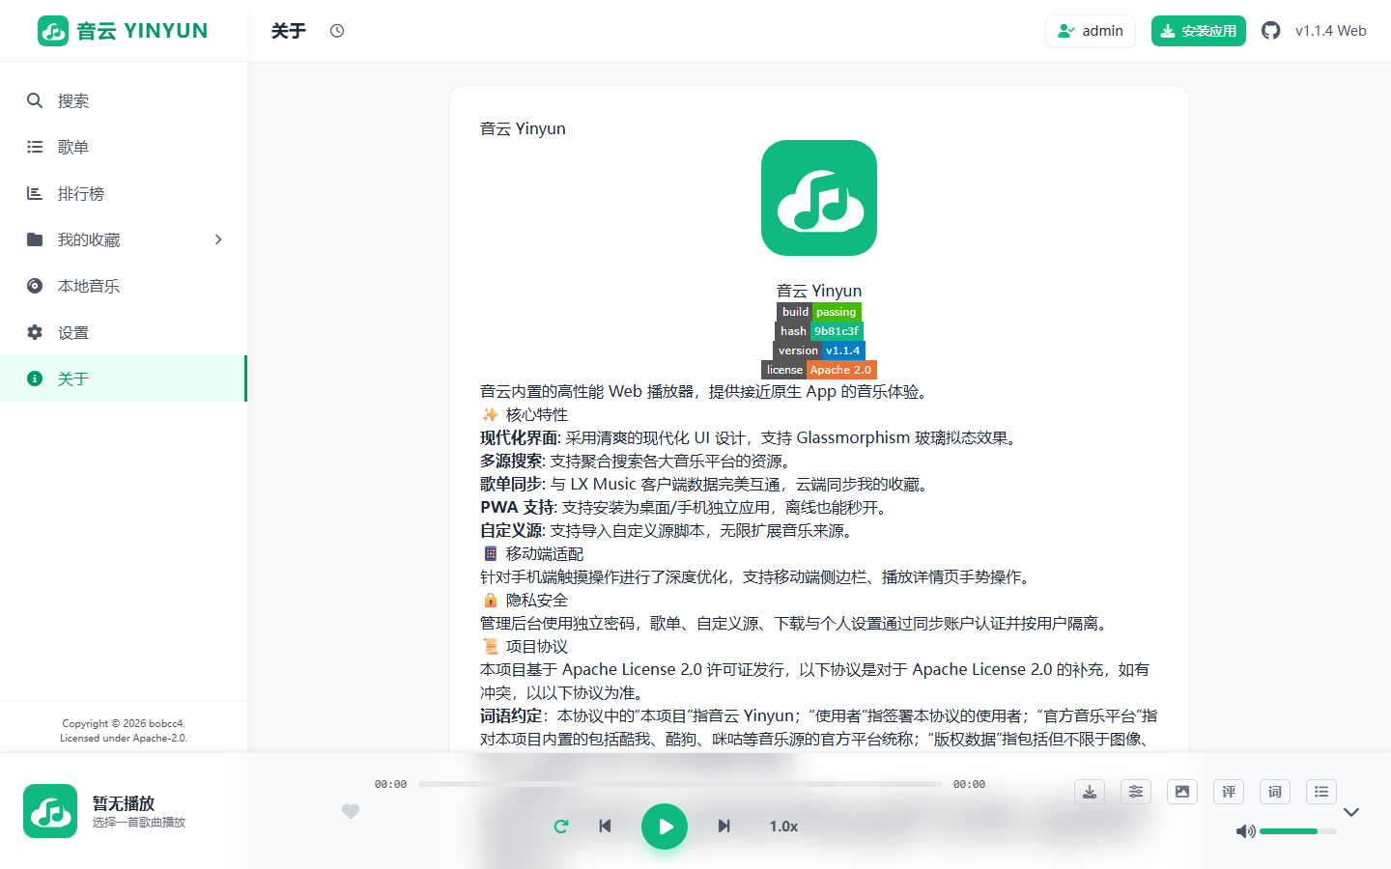Click the image cover icon in player
Image resolution: width=1391 pixels, height=869 pixels.
click(x=1182, y=792)
